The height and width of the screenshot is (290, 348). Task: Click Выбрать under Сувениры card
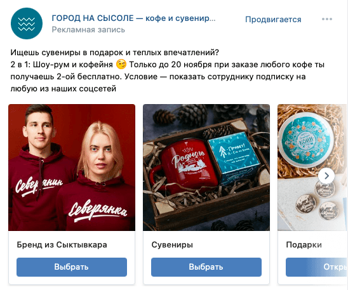click(x=206, y=267)
